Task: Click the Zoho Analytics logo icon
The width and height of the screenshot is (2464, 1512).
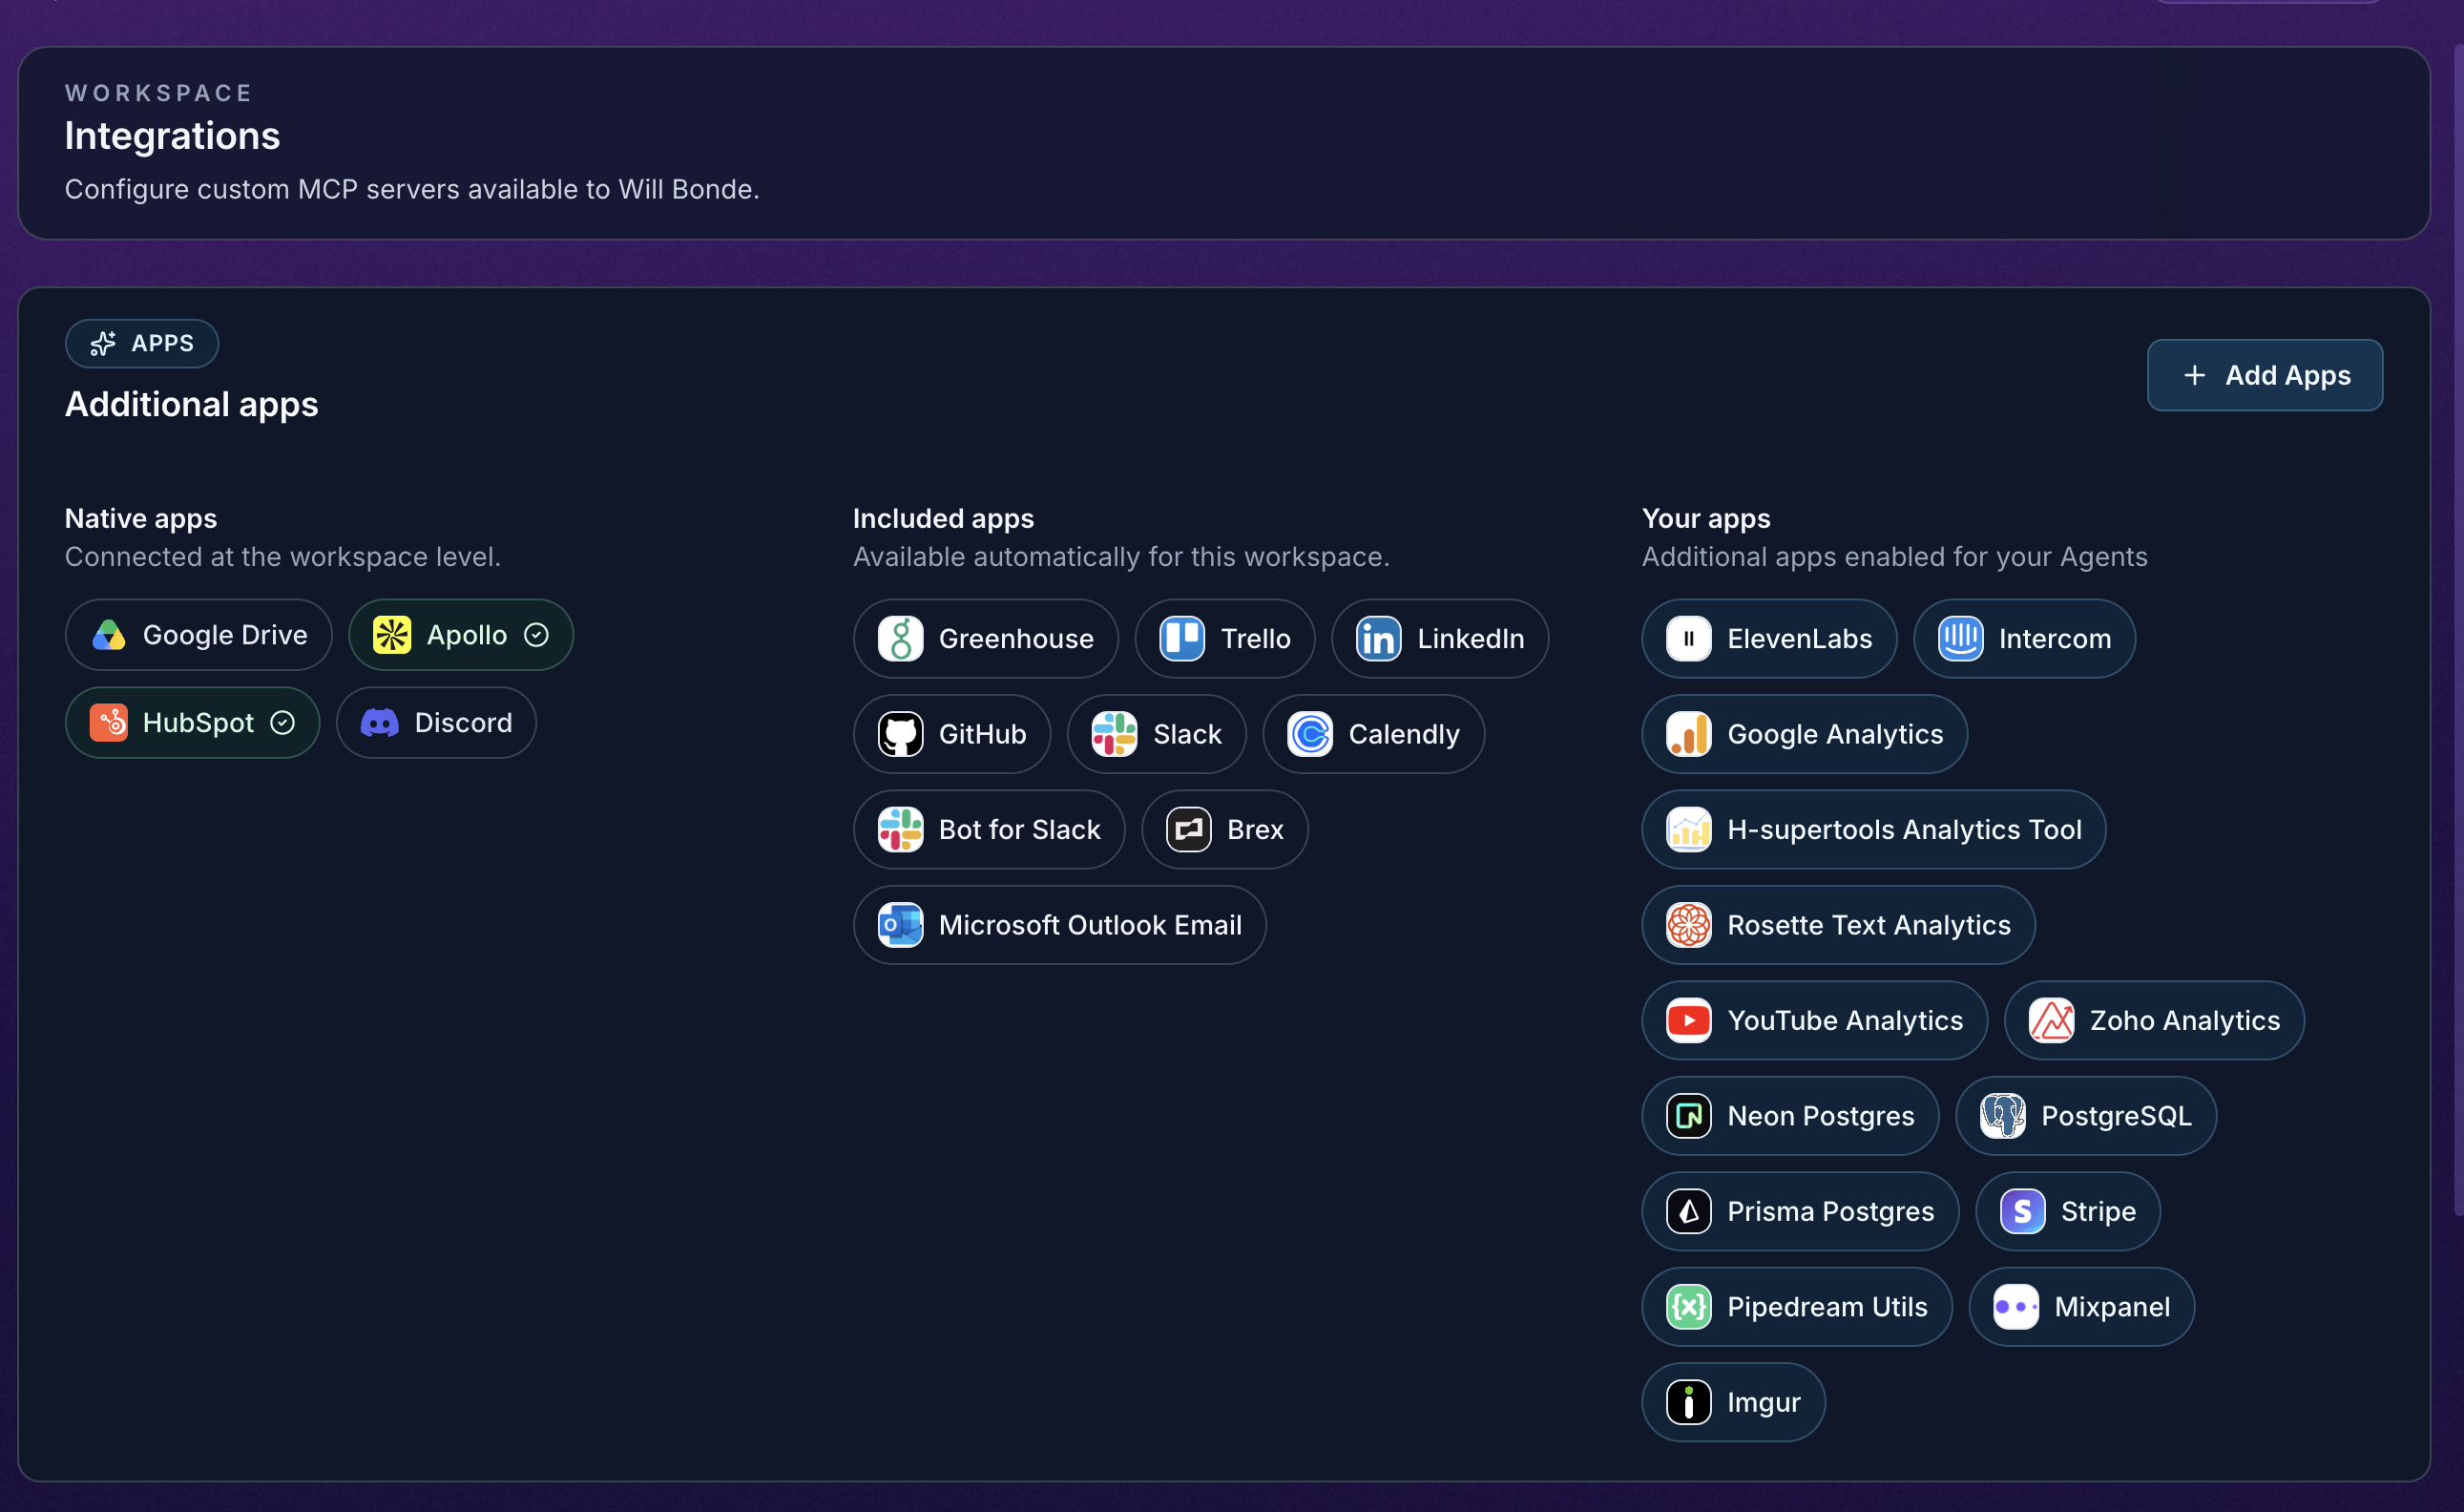Action: (x=2052, y=1020)
